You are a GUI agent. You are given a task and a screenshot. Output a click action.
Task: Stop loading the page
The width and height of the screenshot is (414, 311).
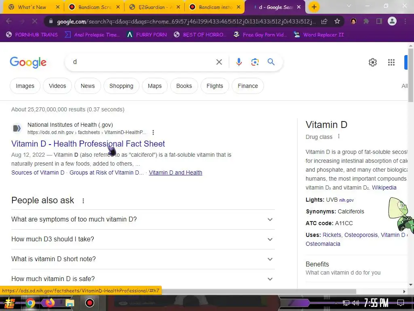(35, 21)
